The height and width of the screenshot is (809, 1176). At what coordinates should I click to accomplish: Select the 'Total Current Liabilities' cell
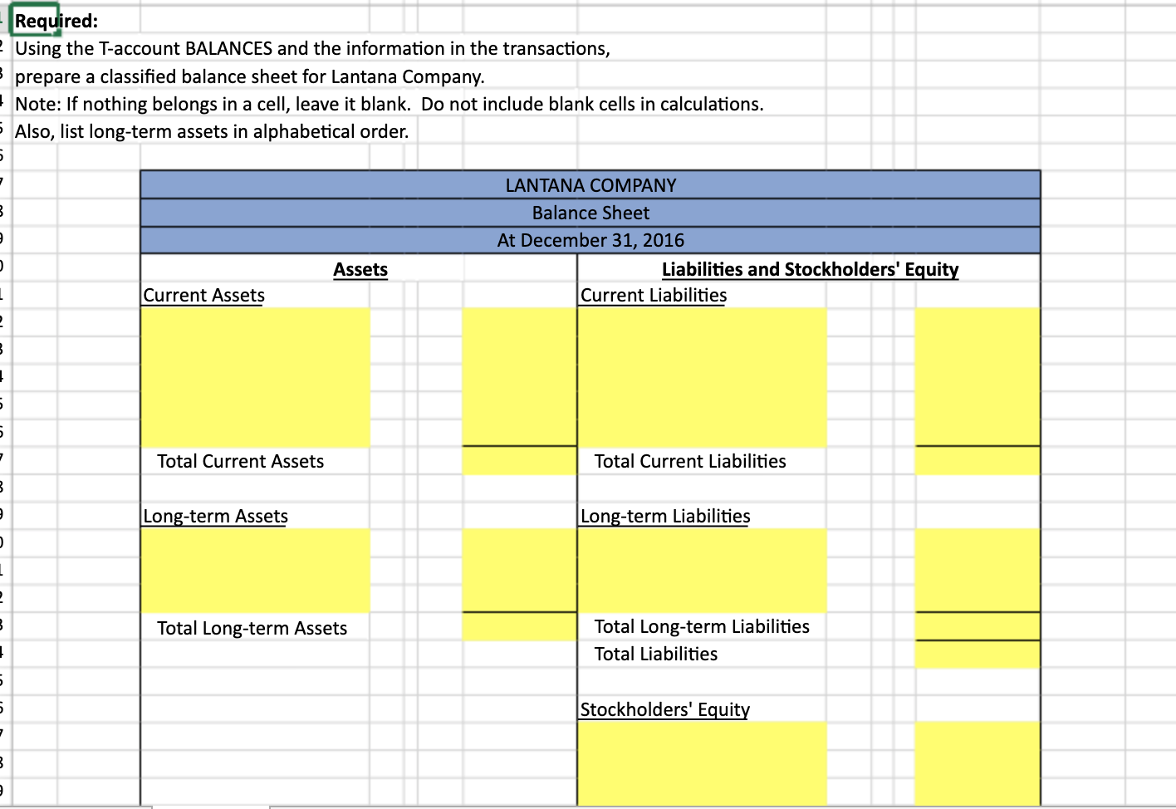coord(690,461)
